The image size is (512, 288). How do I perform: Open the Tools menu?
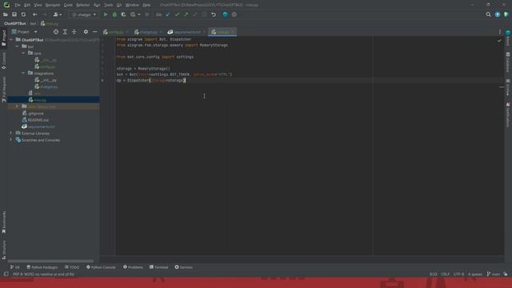pyautogui.click(x=109, y=6)
